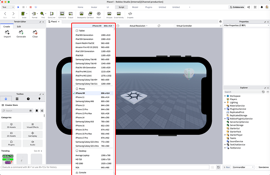
Task: Open the Gameplay category
Action: point(32,134)
